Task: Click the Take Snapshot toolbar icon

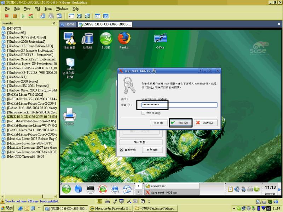Action: tap(43, 16)
